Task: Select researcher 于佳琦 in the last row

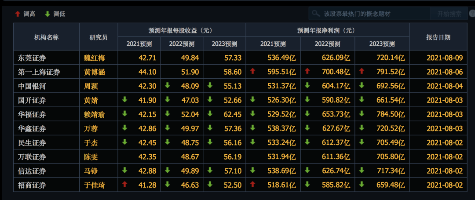Action: coord(94,185)
